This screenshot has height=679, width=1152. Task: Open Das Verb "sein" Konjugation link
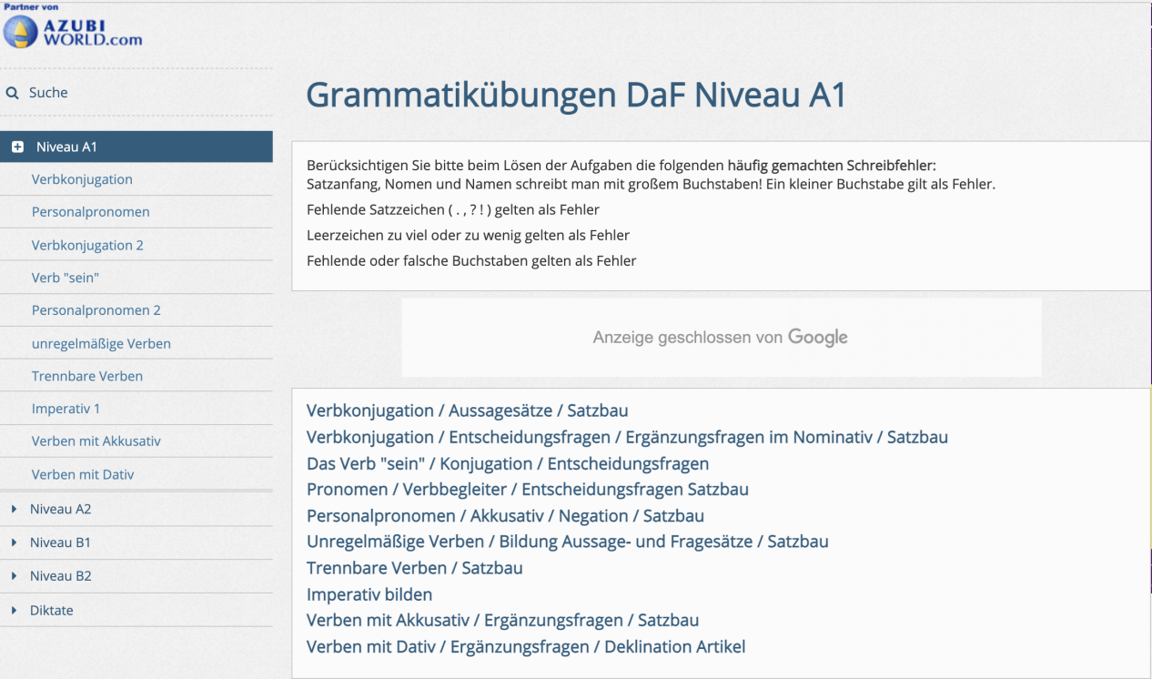(508, 463)
